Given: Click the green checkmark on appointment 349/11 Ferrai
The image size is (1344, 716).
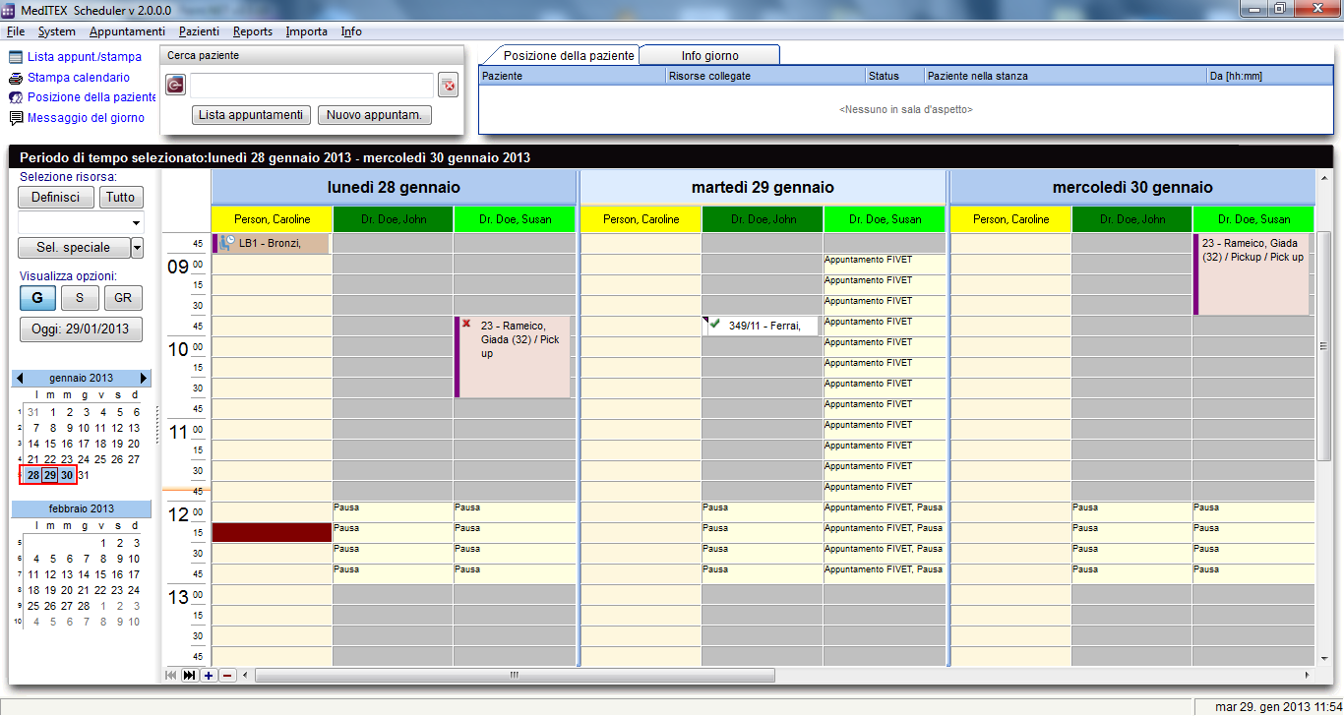Looking at the screenshot, I should pyautogui.click(x=714, y=324).
